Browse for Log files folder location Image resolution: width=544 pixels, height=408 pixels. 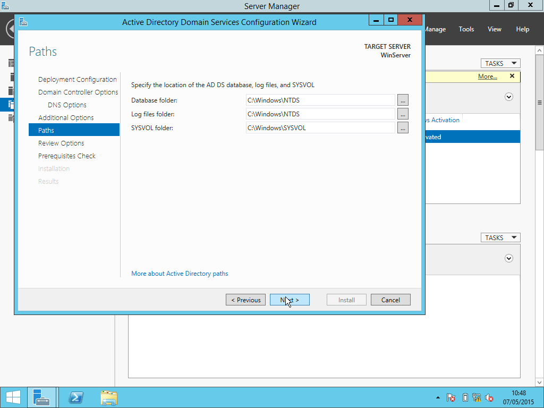403,114
